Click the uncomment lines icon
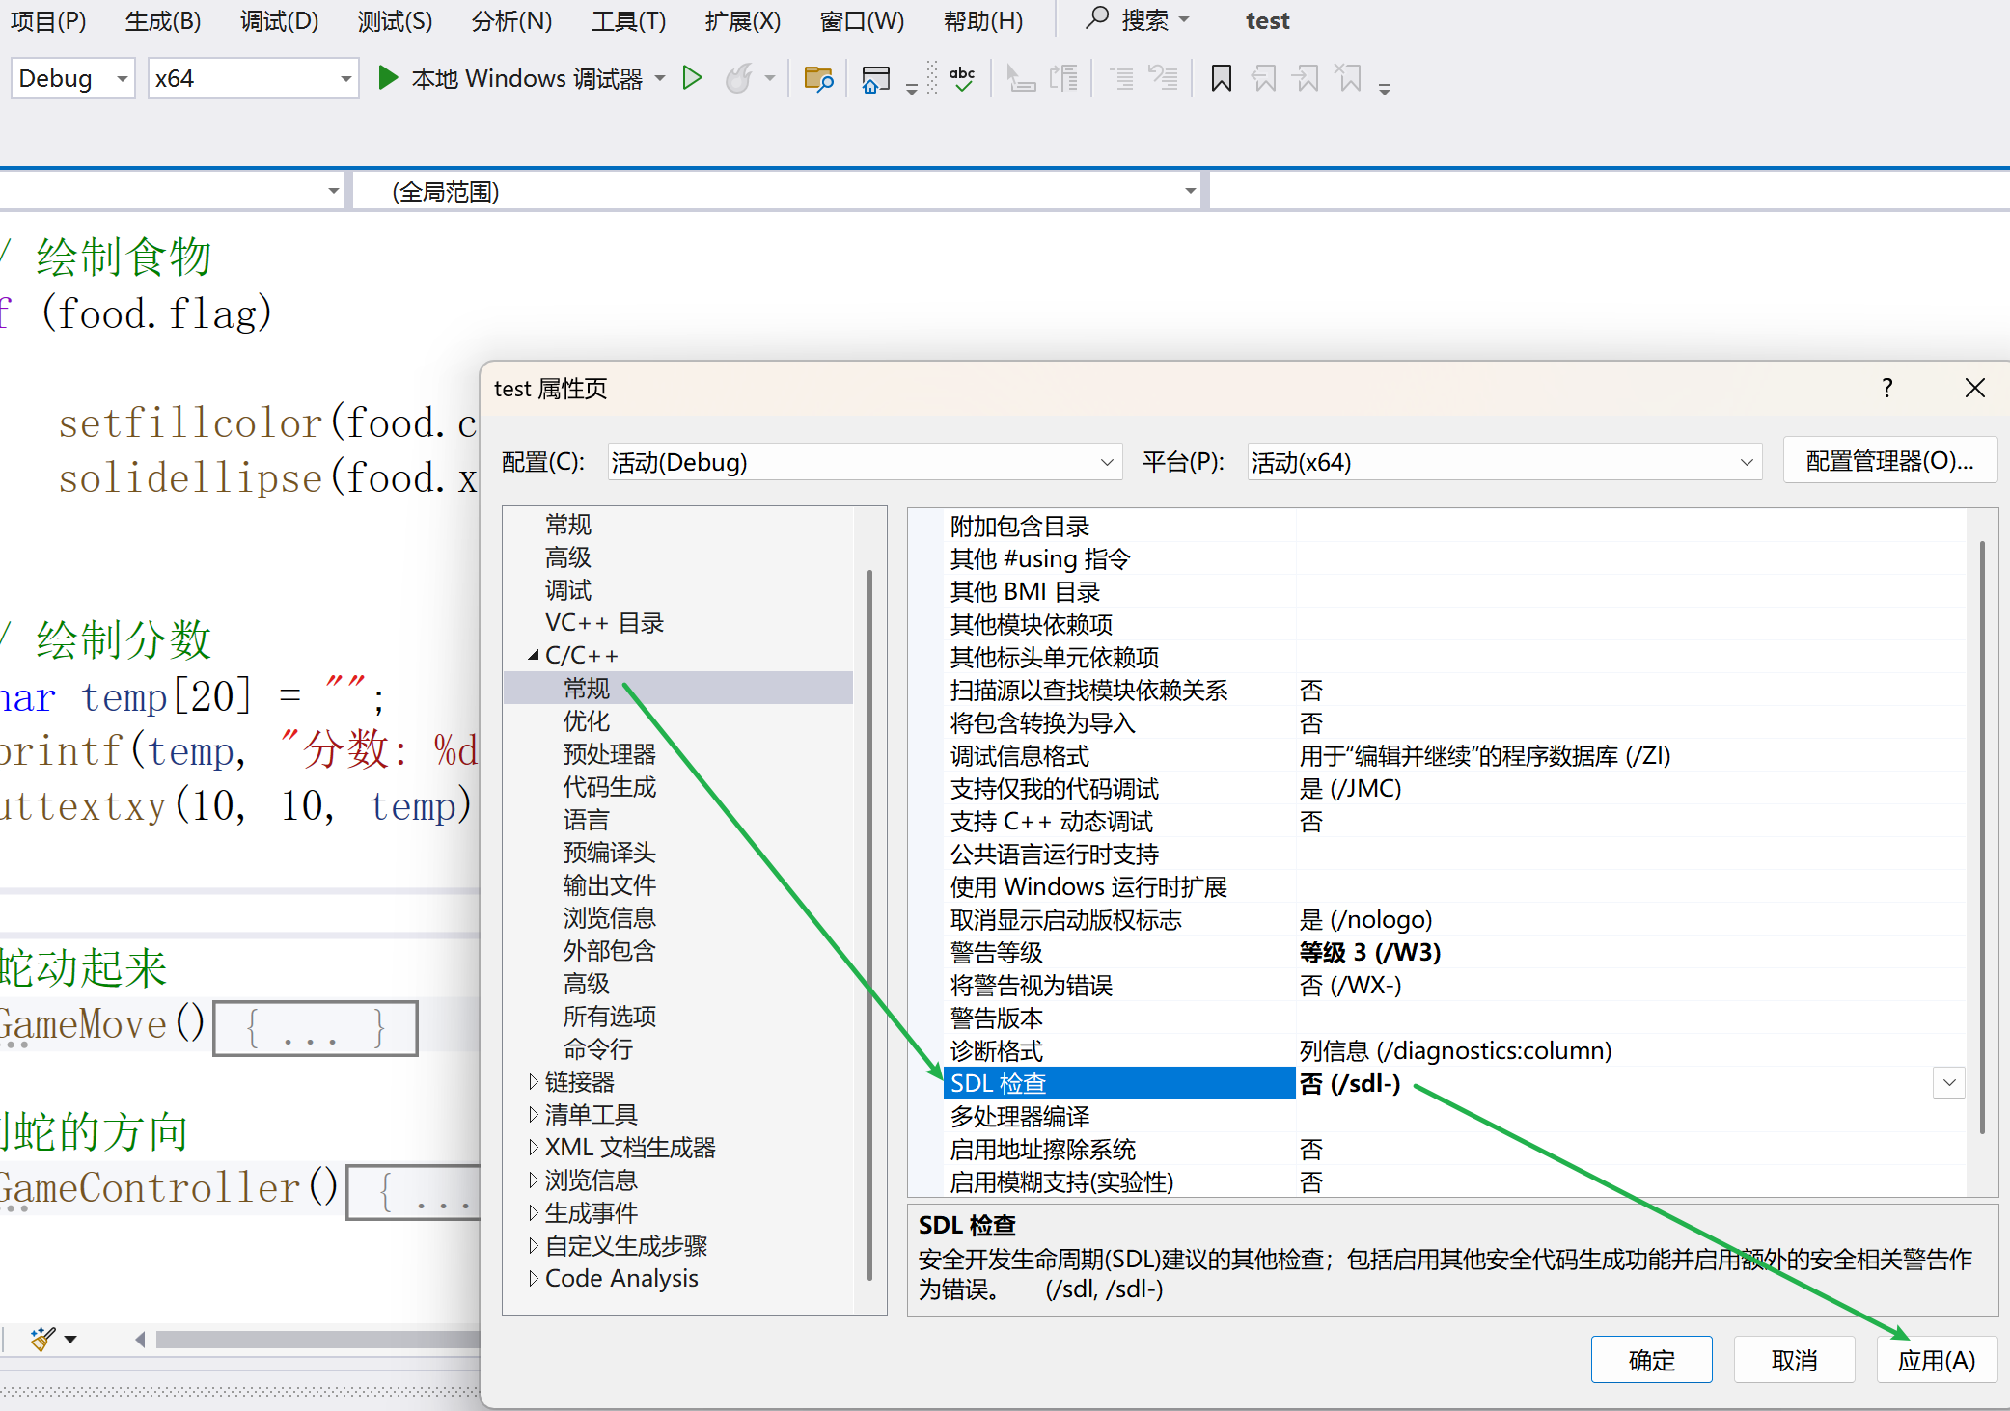This screenshot has width=2010, height=1411. (x=1164, y=78)
